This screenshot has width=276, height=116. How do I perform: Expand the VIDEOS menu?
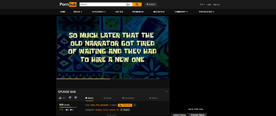(x=78, y=12)
